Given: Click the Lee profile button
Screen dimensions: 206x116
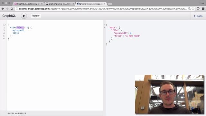Looking at the screenshot, I should coord(202,3).
